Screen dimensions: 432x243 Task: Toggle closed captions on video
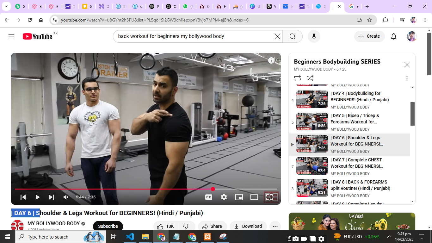pos(209,197)
